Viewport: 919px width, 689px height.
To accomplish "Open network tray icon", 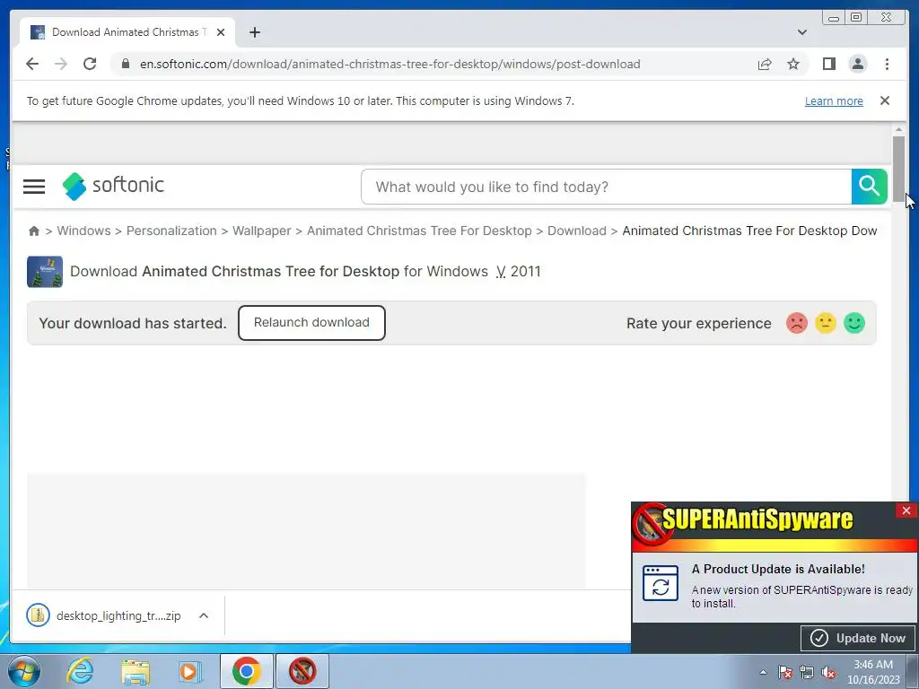I will click(x=807, y=673).
